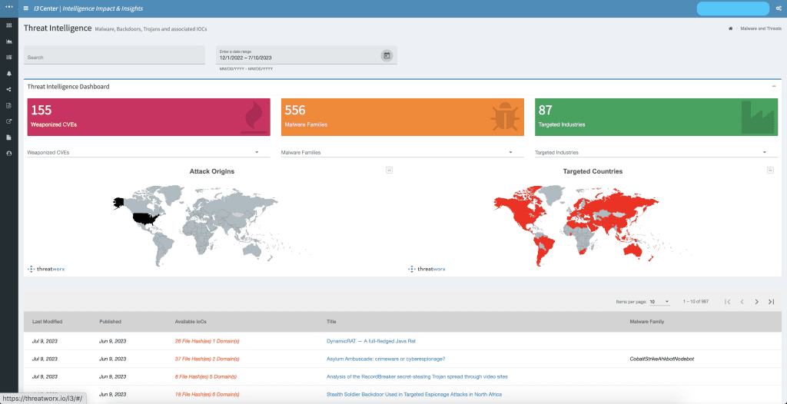The height and width of the screenshot is (404, 787).
Task: Expand the Malware Families dropdown
Action: (403, 152)
